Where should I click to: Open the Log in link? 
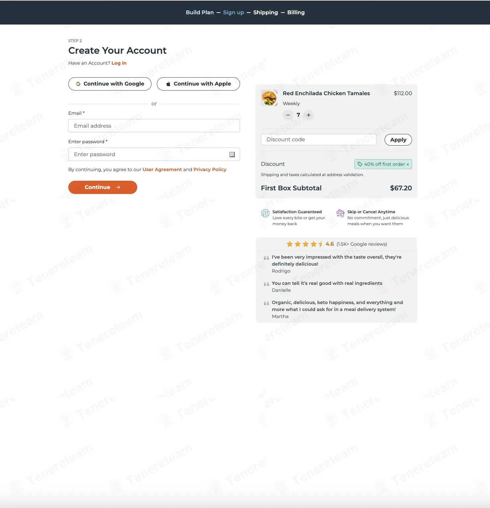click(119, 63)
